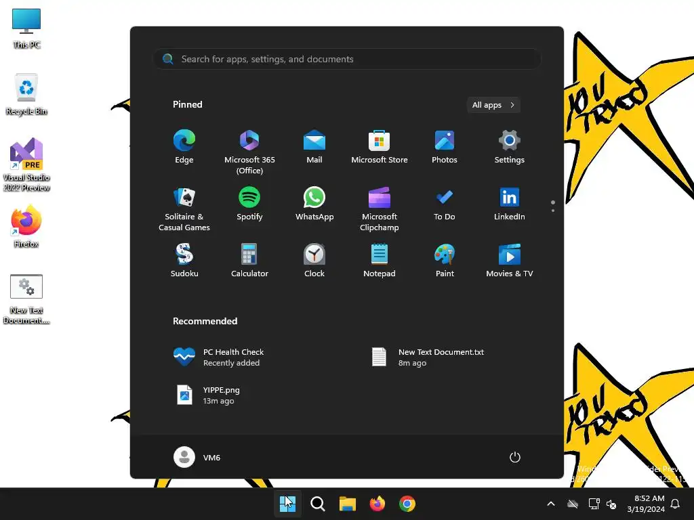Open LinkedIn app
Viewport: 694px width, 520px height.
(510, 204)
